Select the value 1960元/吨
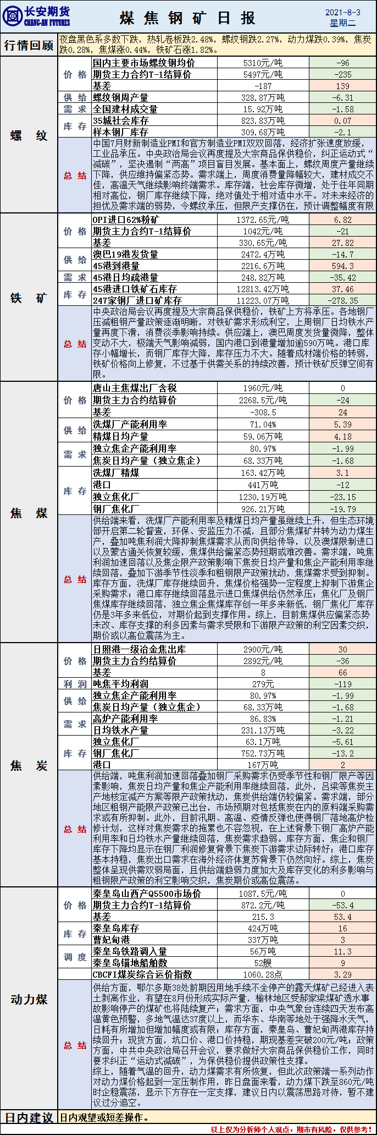Image resolution: width=377 pixels, height=1135 pixels. click(263, 388)
